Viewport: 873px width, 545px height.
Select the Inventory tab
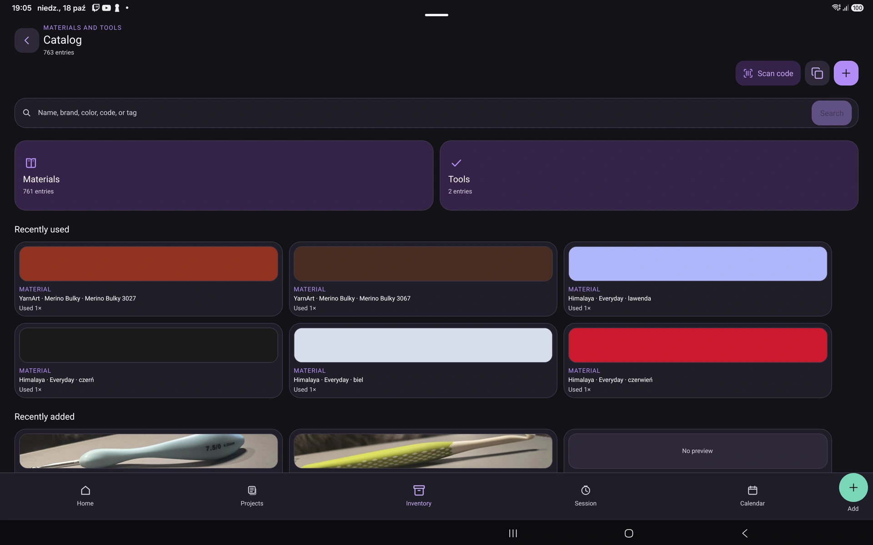point(419,496)
